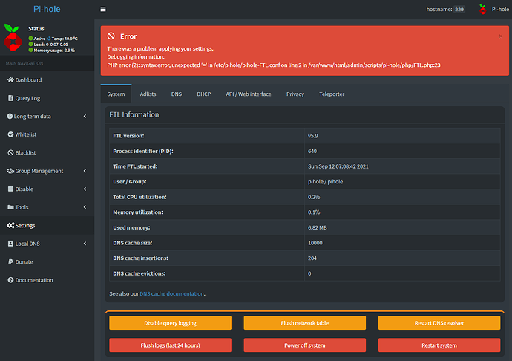Expand the Group Management submenu chevron

coord(85,171)
